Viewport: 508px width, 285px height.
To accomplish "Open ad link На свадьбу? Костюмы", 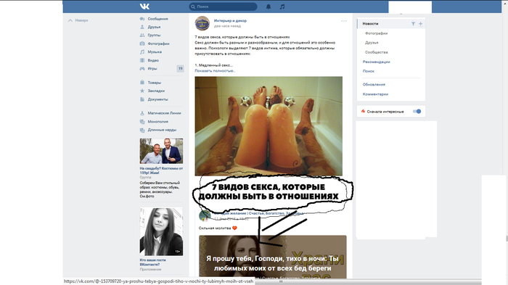I will point(161,170).
